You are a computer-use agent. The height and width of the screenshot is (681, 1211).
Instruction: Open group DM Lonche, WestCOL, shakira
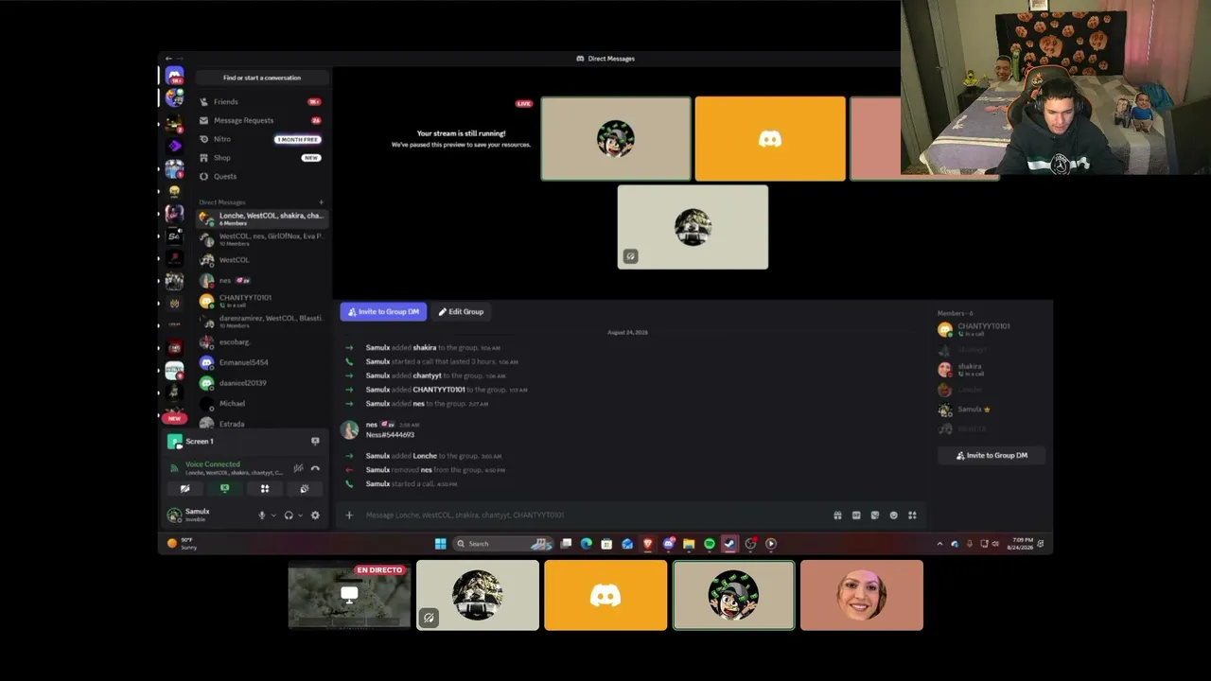262,218
